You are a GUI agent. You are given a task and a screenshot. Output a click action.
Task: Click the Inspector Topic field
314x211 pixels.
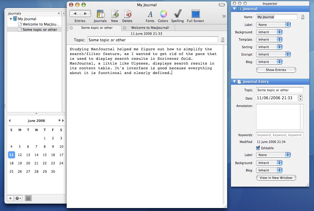click(x=280, y=90)
